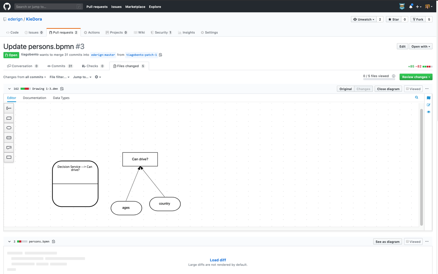The image size is (438, 274).
Task: Switch to the Checks tab
Action: 93,66
